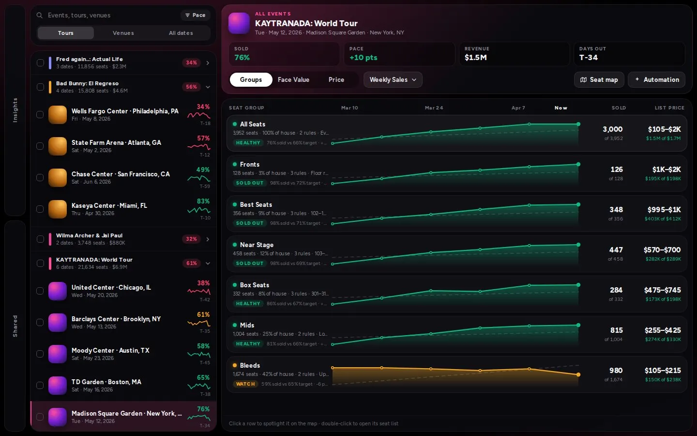Tick the State Farm Arena Atlanta checkbox

[40, 146]
